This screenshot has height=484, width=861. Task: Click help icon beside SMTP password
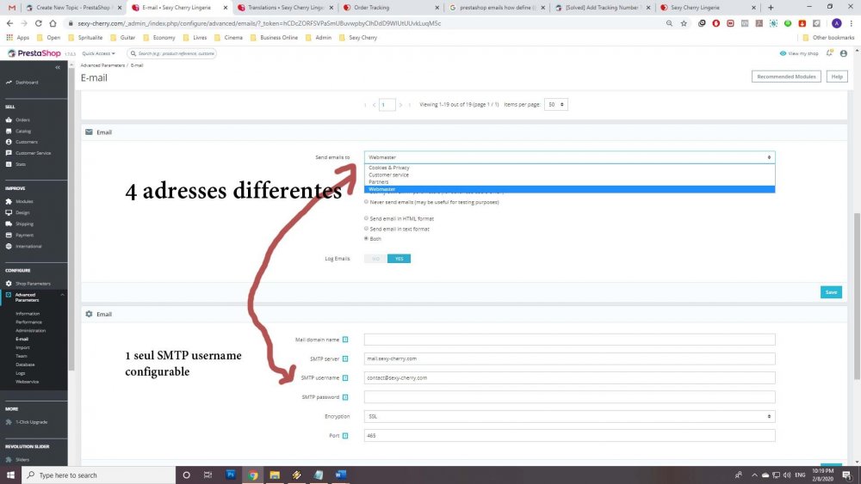point(345,397)
